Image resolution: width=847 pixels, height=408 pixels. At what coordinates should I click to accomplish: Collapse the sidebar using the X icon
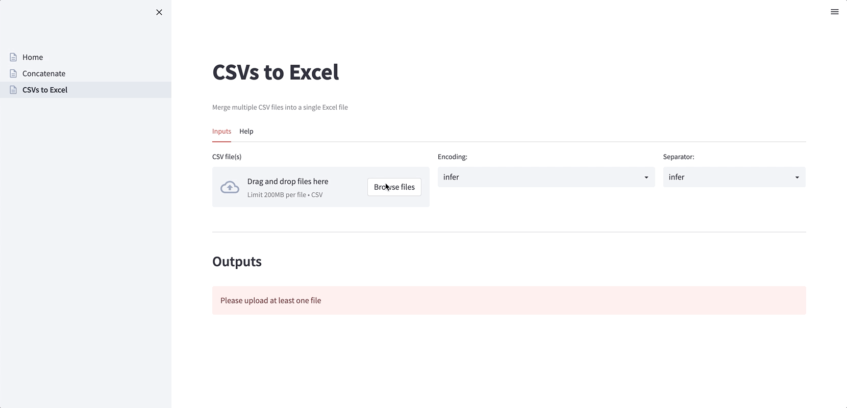click(x=159, y=12)
